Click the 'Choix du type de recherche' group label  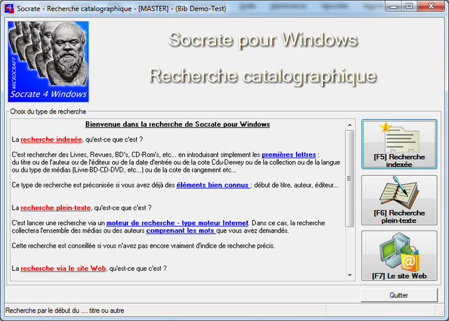(x=48, y=112)
